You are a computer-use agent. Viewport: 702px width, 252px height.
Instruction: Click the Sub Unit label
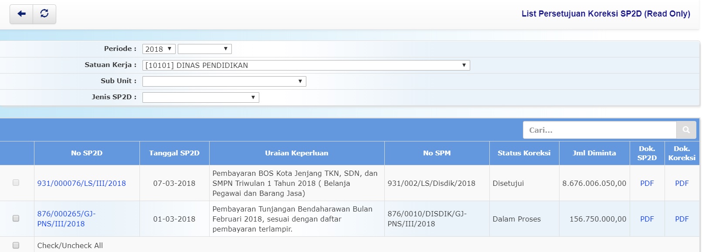point(119,81)
